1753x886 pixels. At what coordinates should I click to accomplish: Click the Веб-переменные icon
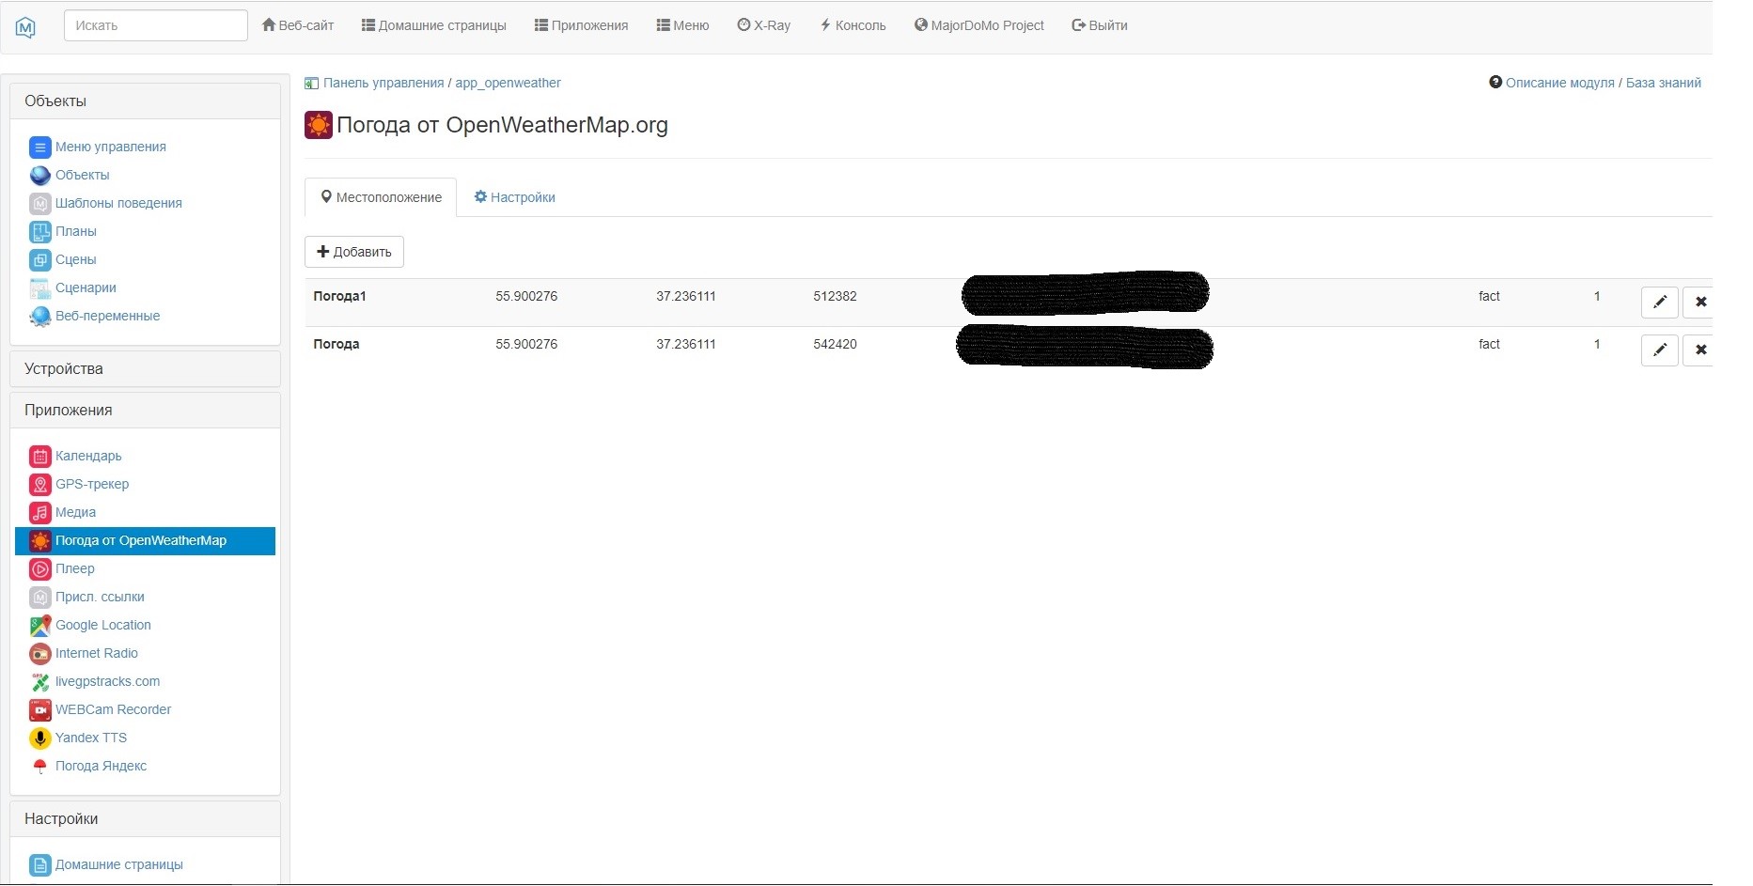pyautogui.click(x=40, y=317)
